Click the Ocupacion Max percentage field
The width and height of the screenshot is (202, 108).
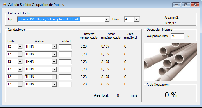point(177,36)
